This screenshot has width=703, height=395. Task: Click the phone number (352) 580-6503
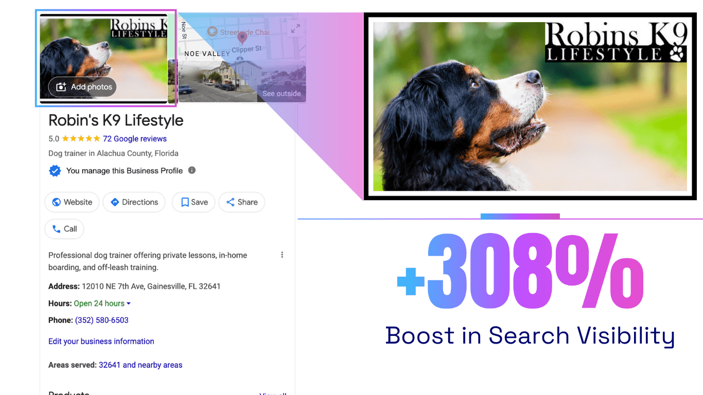pos(102,320)
